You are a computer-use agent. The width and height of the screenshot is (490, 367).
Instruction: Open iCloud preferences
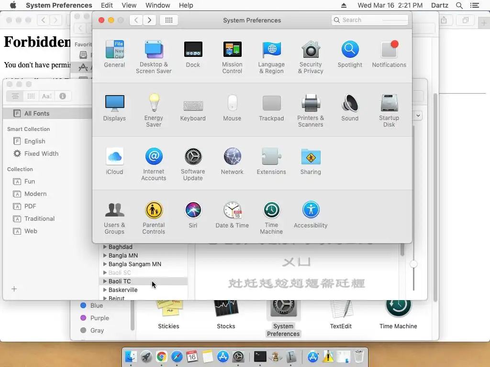pos(114,161)
